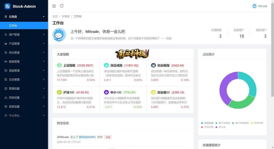
Task: Click the 主页 breadcrumb link
Action: pyautogui.click(x=55, y=16)
